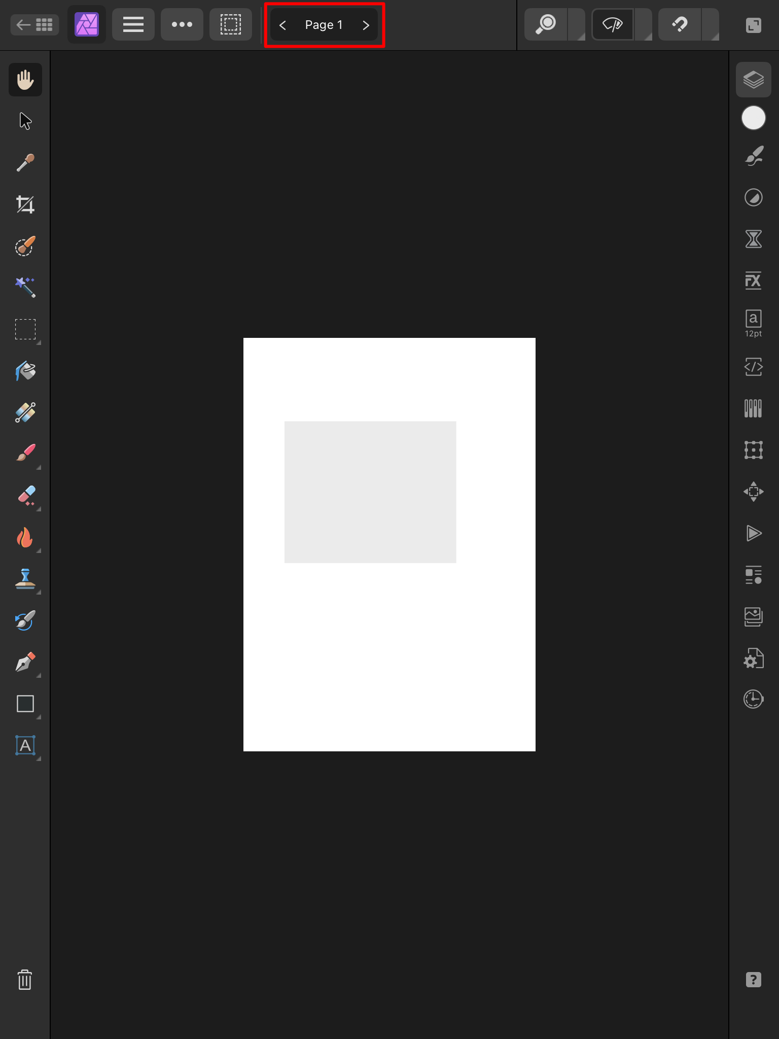The width and height of the screenshot is (779, 1039).
Task: Open the white color swatch panel
Action: coord(753,118)
